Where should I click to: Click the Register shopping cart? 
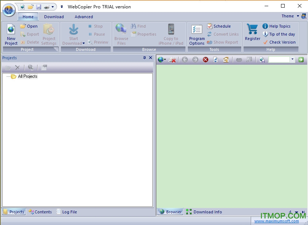[x=252, y=32]
